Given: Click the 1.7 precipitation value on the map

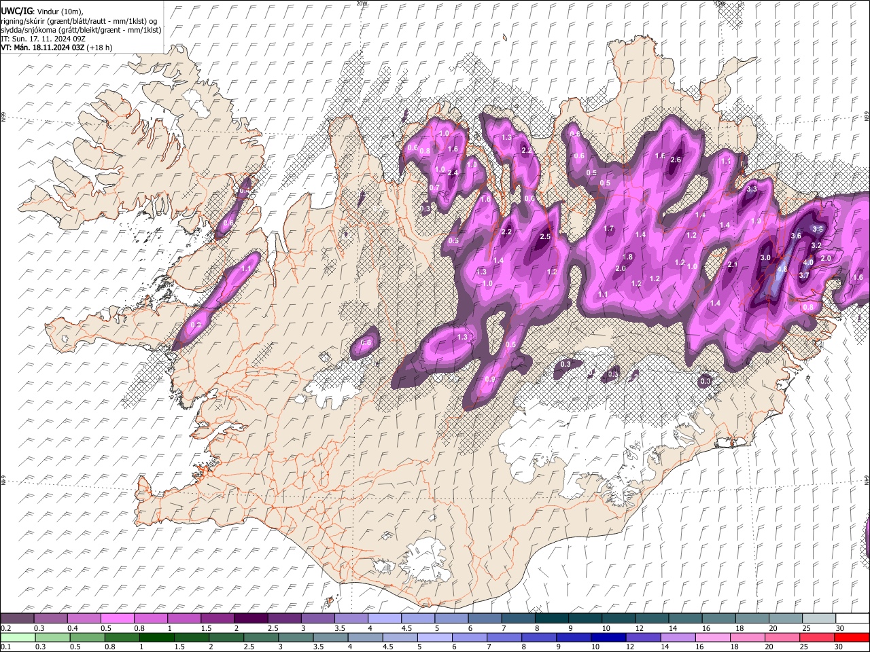Looking at the screenshot, I should click(x=609, y=229).
